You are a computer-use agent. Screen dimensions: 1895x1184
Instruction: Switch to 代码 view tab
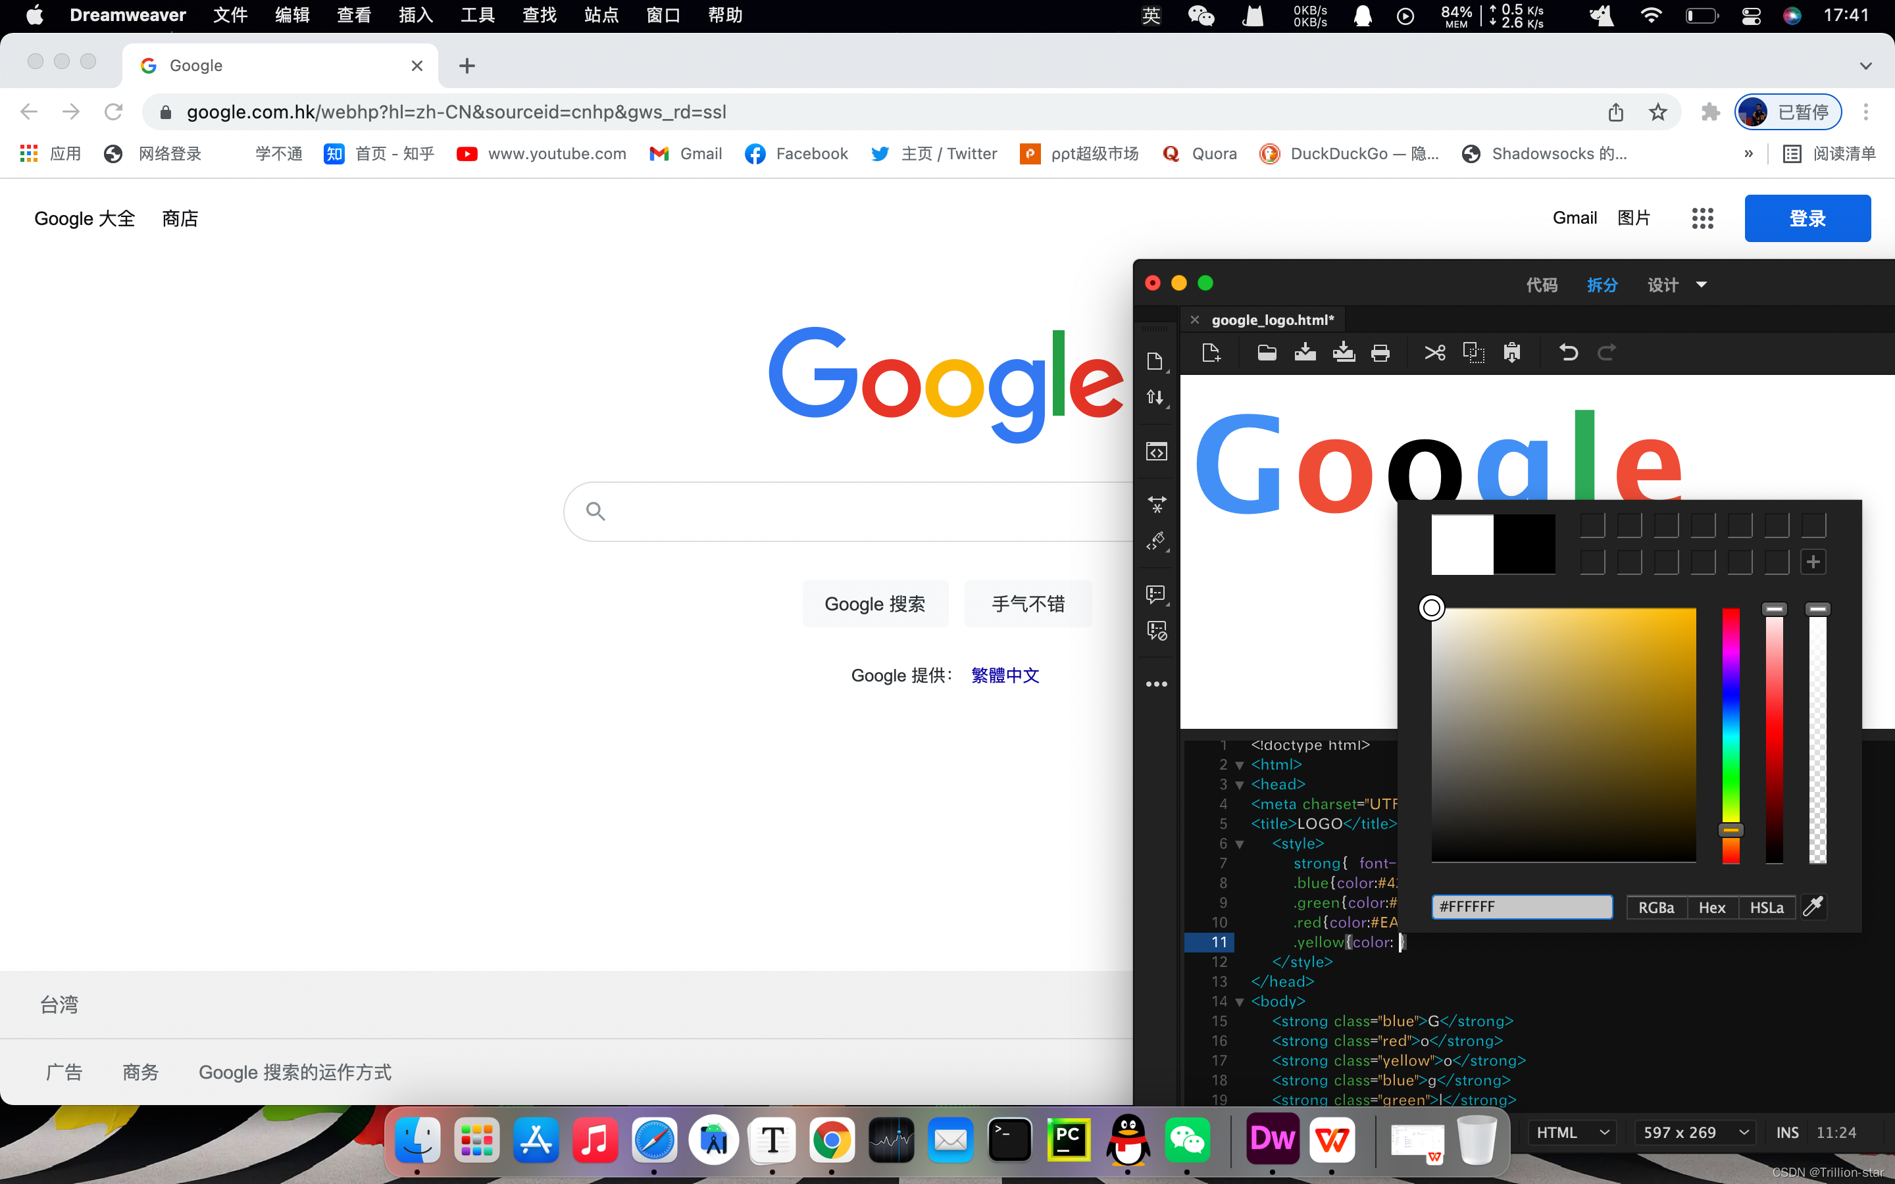point(1541,285)
